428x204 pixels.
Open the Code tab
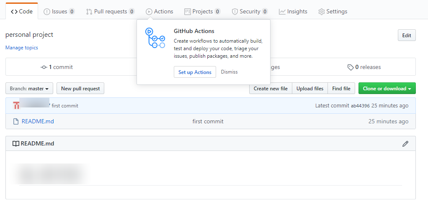(x=21, y=11)
